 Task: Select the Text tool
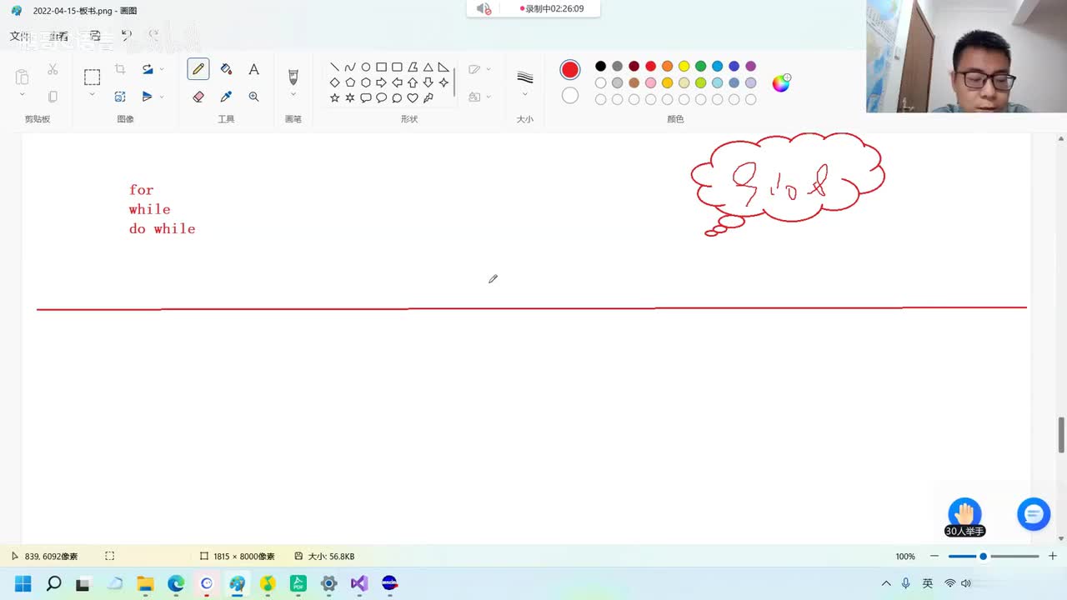tap(254, 69)
